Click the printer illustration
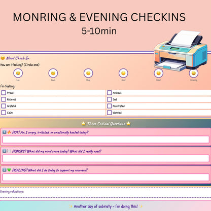211x211 pixels. (181, 51)
